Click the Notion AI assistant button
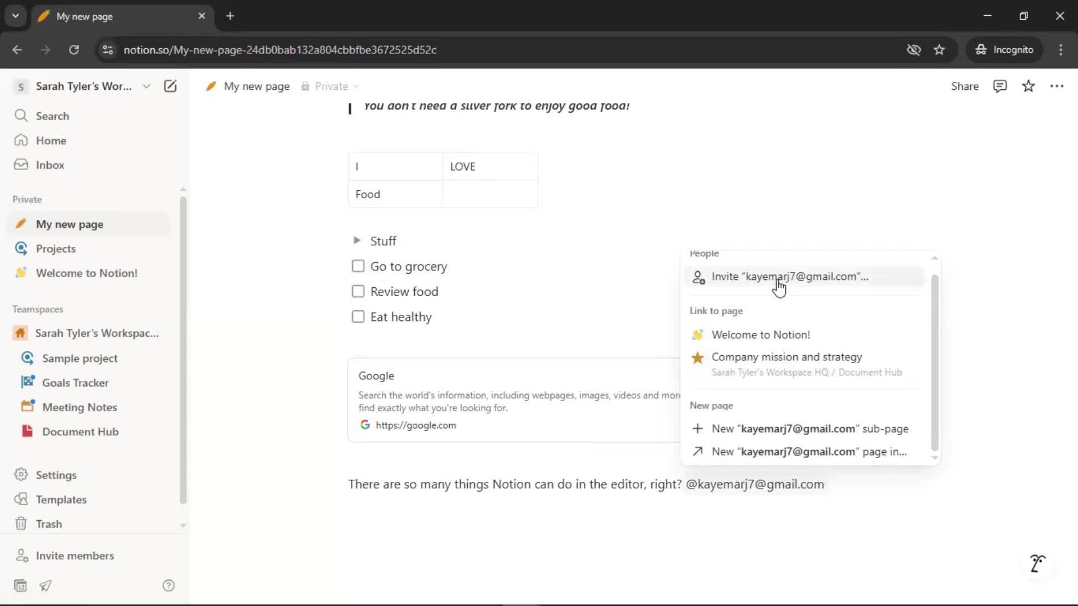This screenshot has height=606, width=1078. (x=1038, y=563)
